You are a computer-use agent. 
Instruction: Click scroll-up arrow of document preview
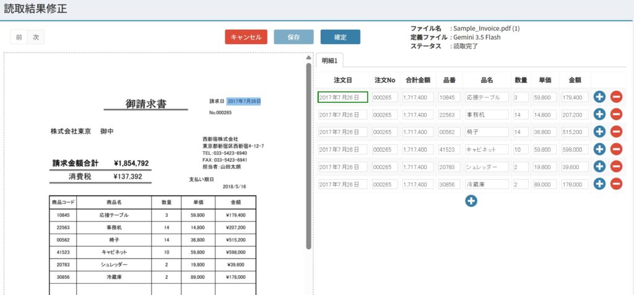click(308, 58)
